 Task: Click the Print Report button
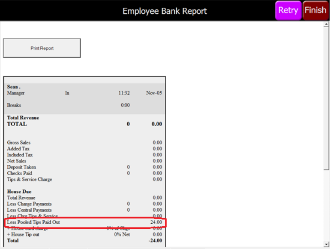(x=42, y=48)
